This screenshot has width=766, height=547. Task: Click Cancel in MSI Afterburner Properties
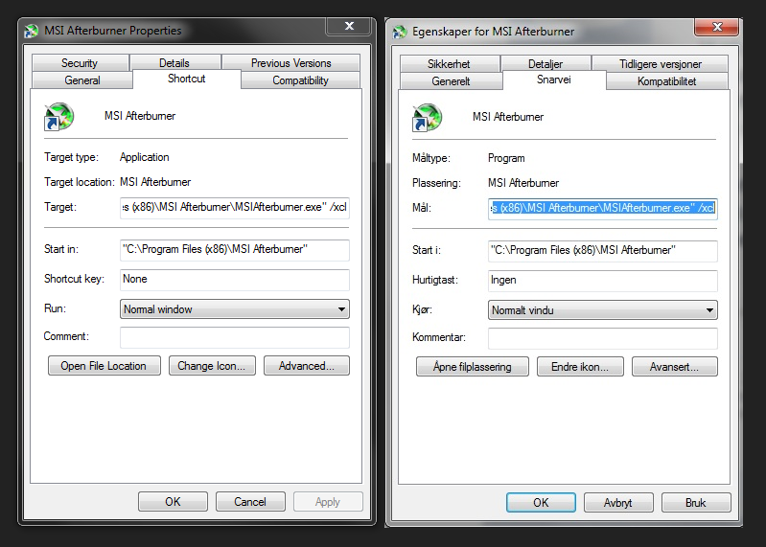coord(250,502)
